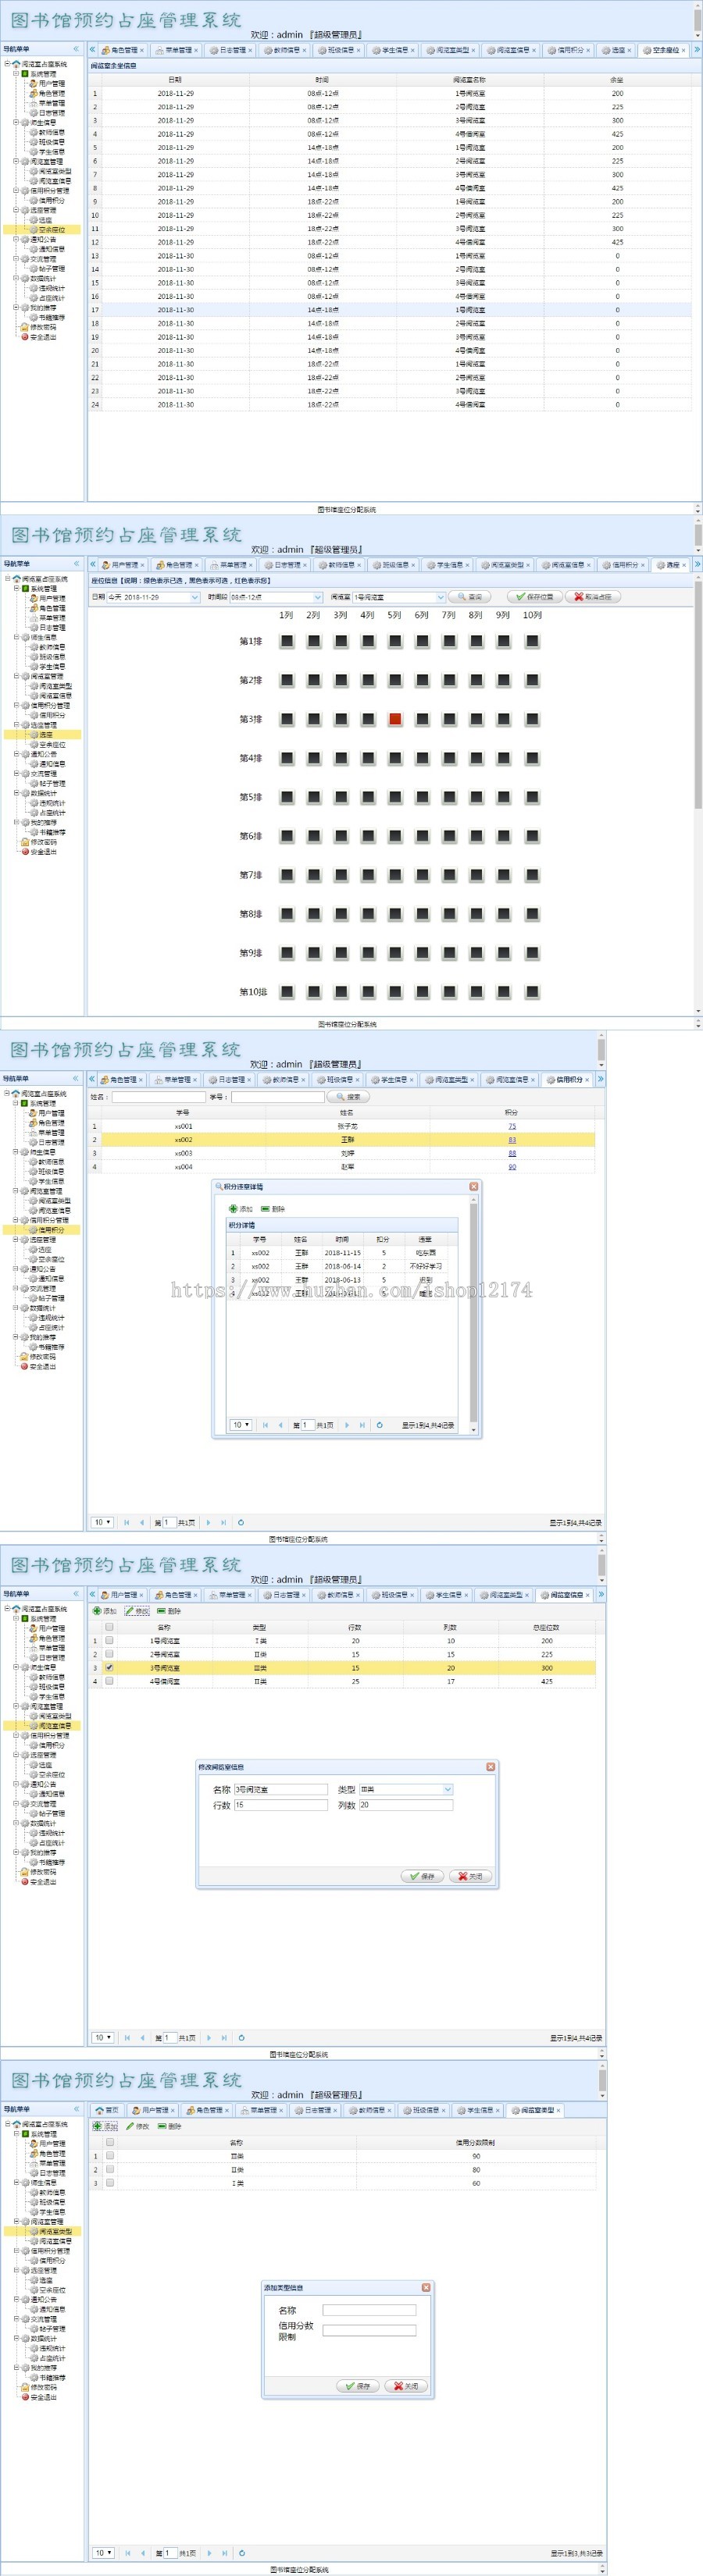The image size is (703, 2576).
Task: Close the 添加类型信息 dialog with the X icon
Action: [x=426, y=2288]
